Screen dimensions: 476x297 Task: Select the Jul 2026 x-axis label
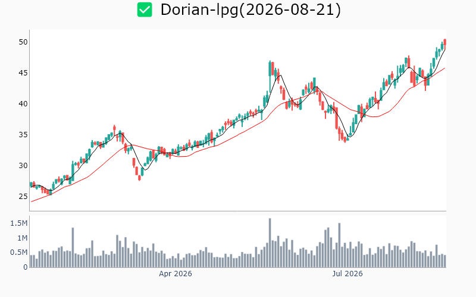click(x=347, y=274)
